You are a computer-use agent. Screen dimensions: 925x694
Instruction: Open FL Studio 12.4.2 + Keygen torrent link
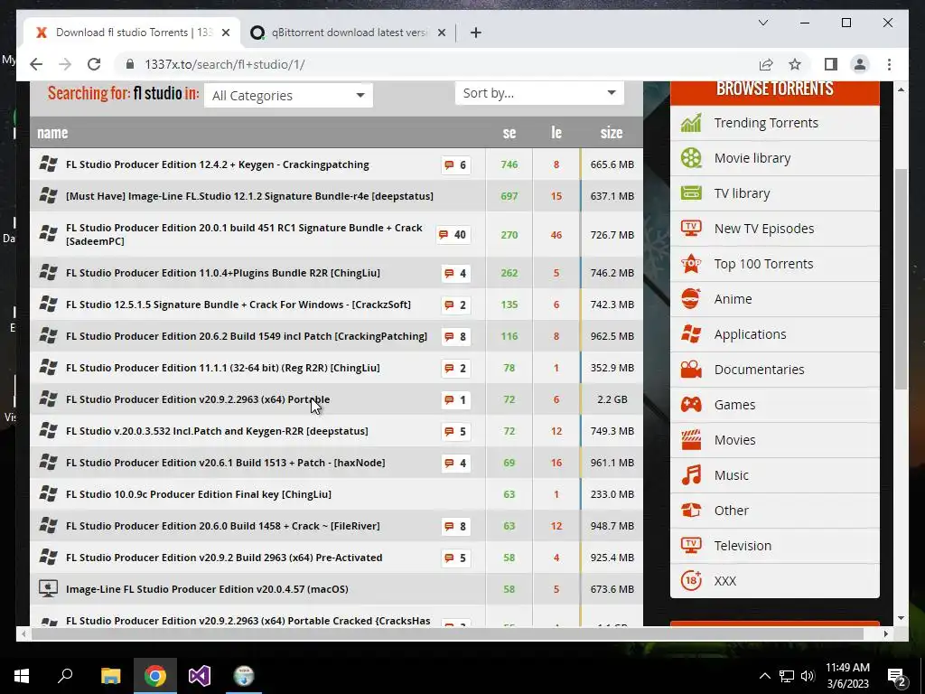(x=217, y=164)
